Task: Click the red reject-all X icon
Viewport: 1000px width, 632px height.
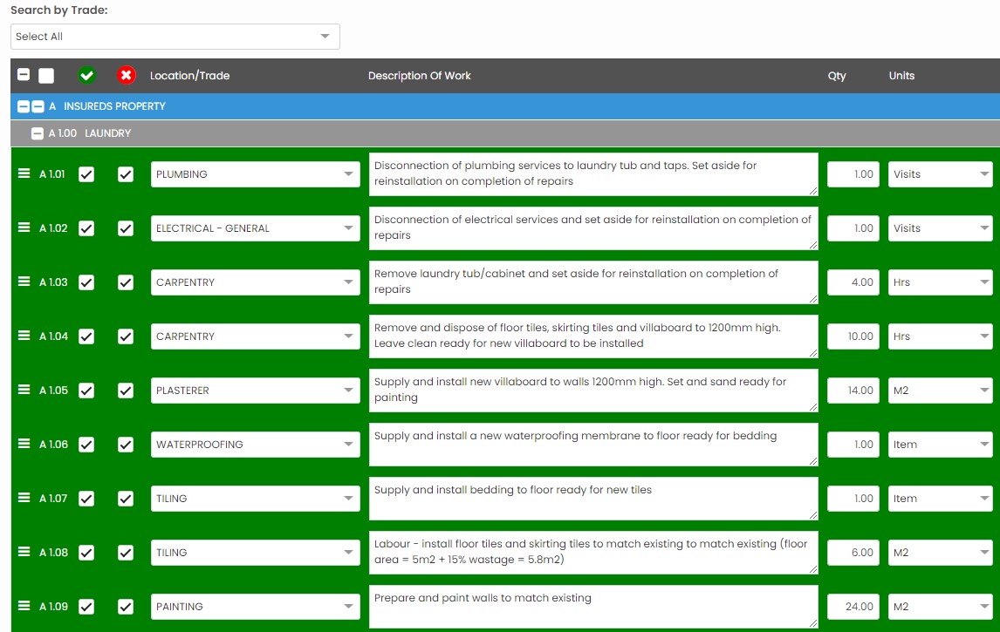Action: click(x=127, y=76)
